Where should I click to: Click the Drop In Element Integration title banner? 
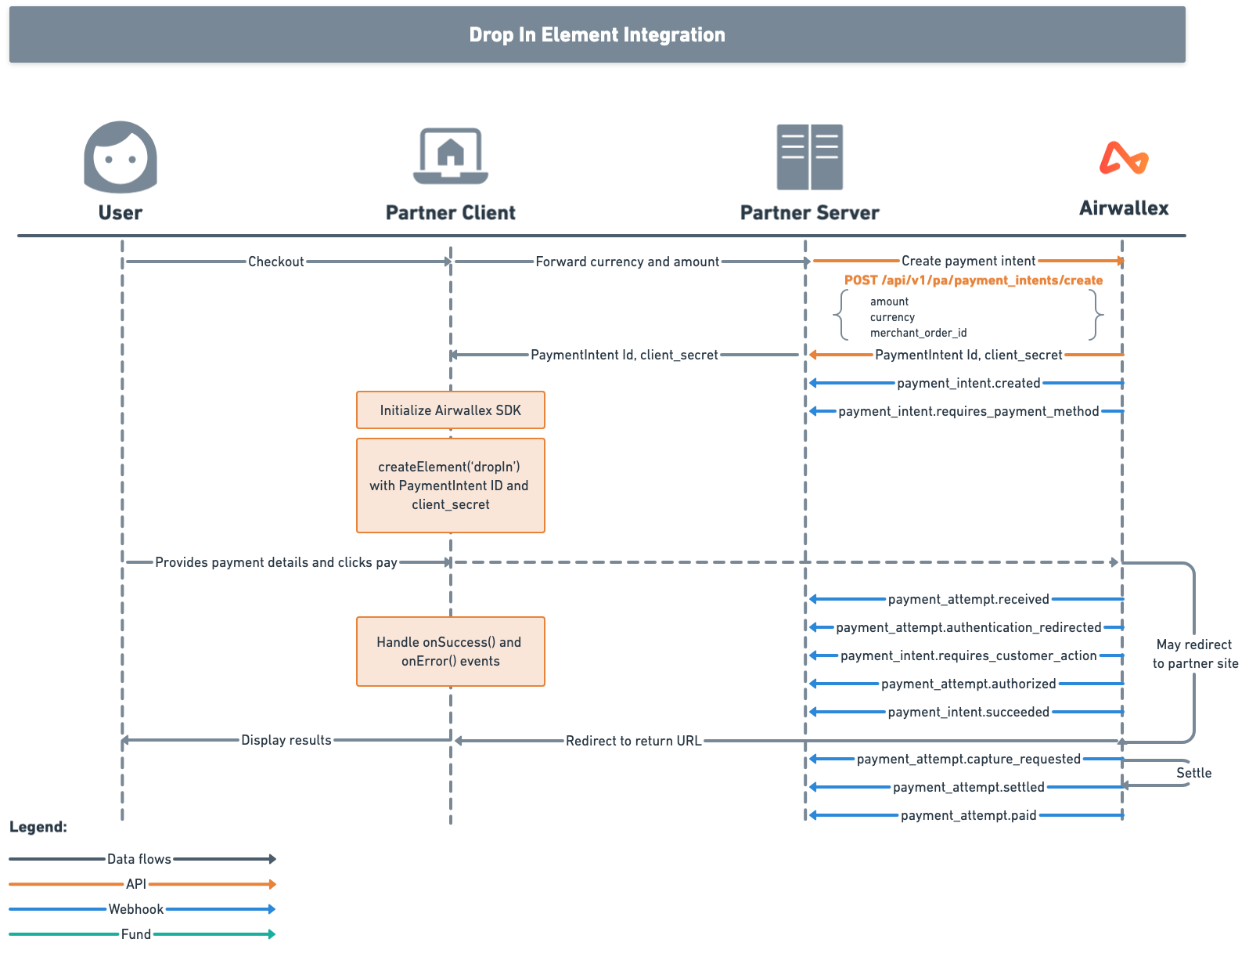597,34
